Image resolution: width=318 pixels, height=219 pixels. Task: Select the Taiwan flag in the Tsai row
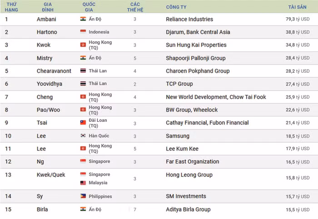[x=83, y=123]
